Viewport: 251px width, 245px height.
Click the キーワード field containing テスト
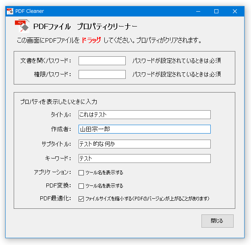coord(145,159)
